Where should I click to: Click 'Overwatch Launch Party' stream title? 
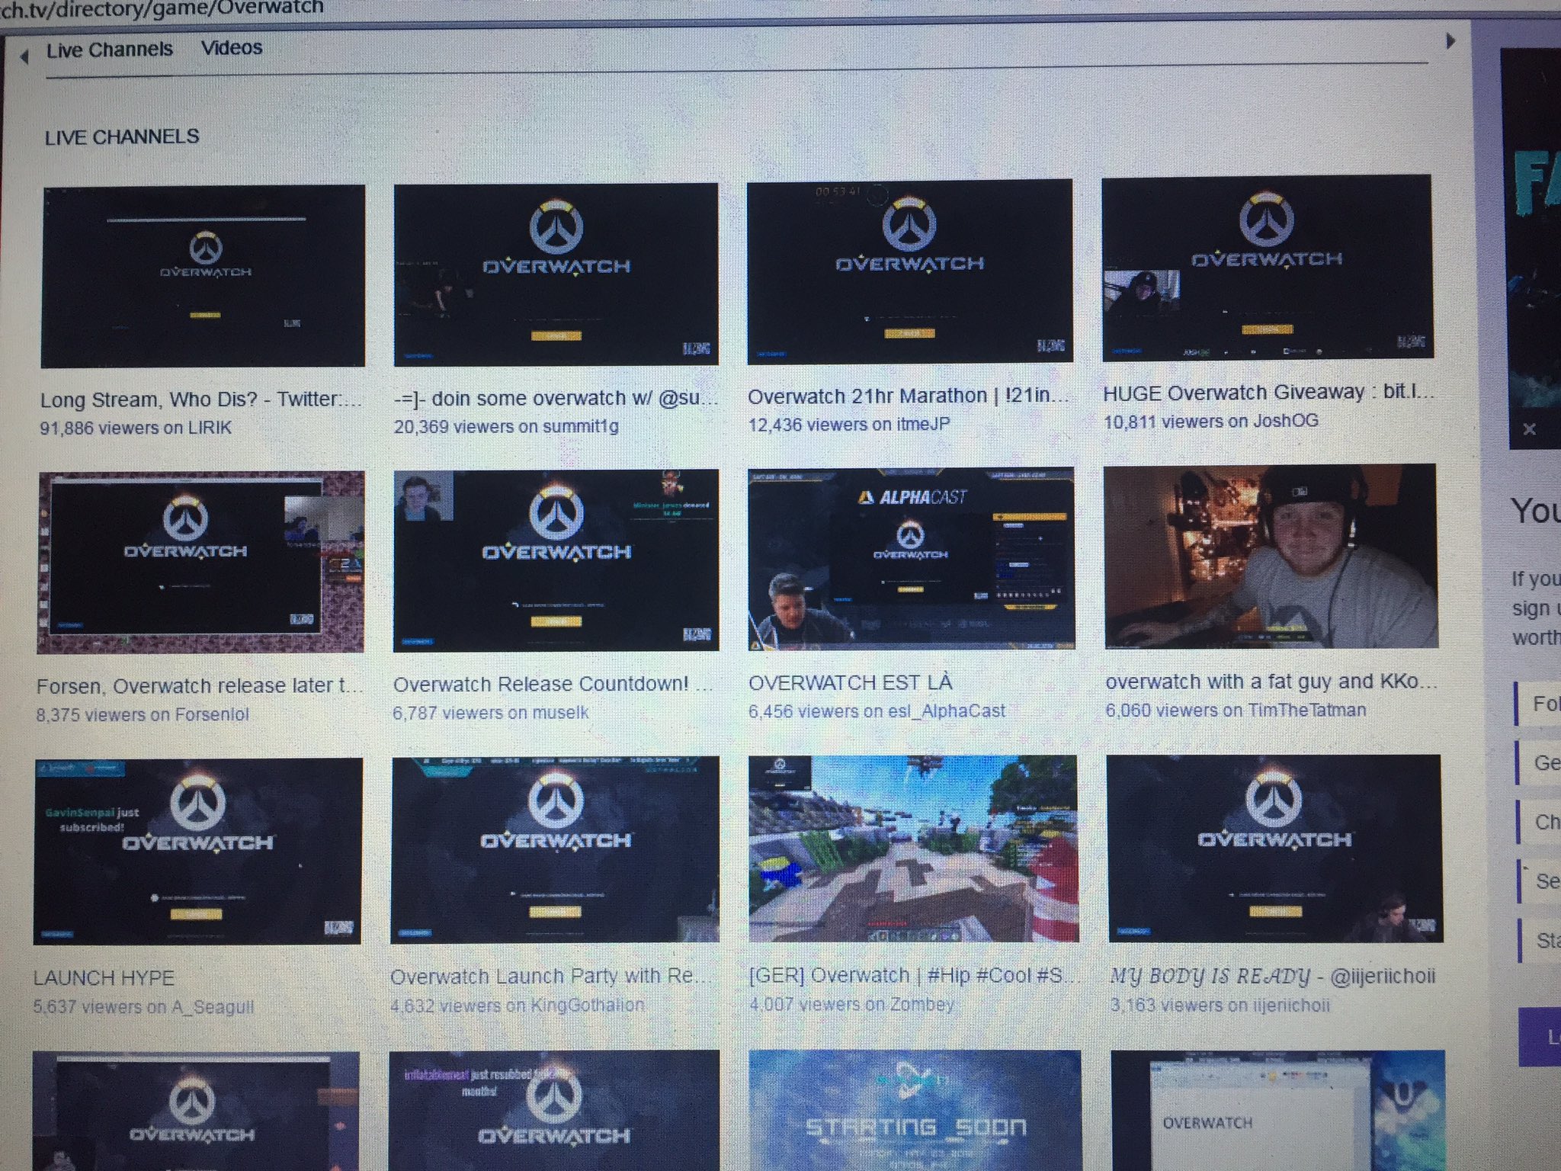[553, 977]
